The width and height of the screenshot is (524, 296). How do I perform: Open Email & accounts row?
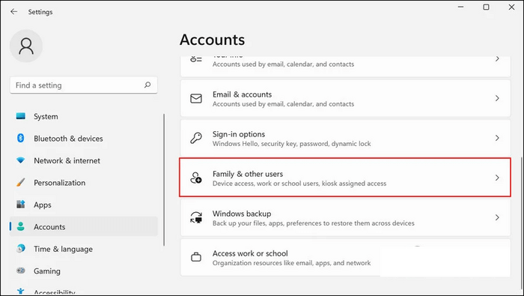click(346, 98)
